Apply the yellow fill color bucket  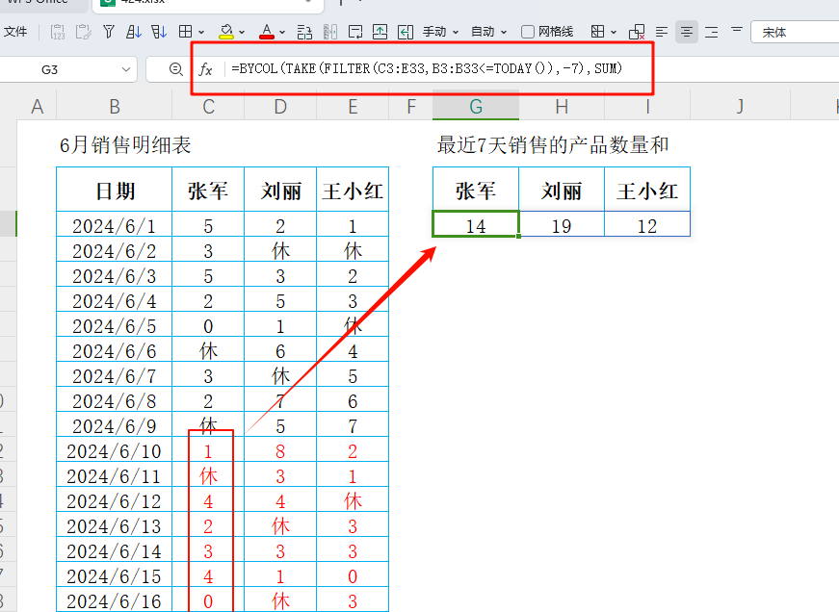[226, 32]
